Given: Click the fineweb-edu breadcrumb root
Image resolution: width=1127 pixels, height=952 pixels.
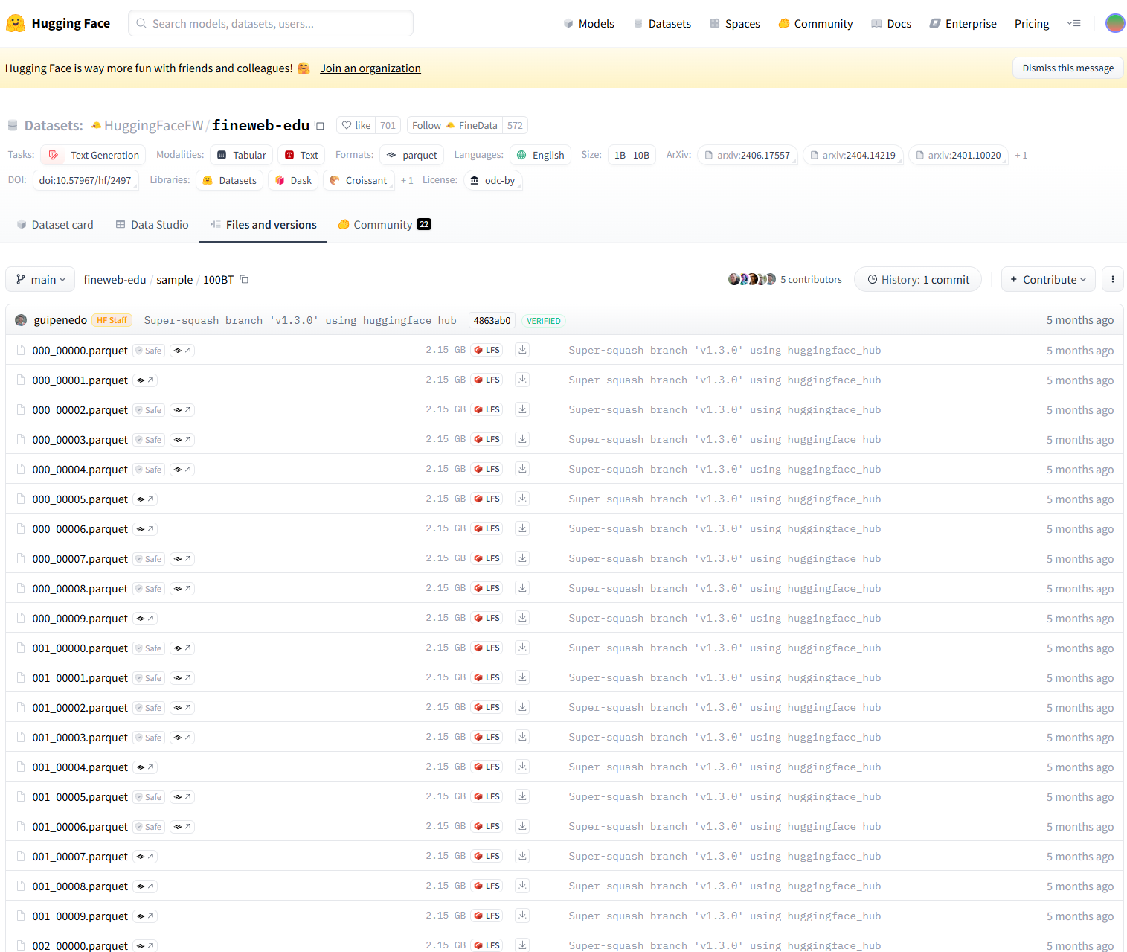Looking at the screenshot, I should tap(115, 279).
